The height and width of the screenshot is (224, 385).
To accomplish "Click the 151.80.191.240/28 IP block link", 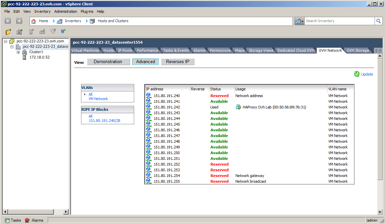I will (104, 121).
